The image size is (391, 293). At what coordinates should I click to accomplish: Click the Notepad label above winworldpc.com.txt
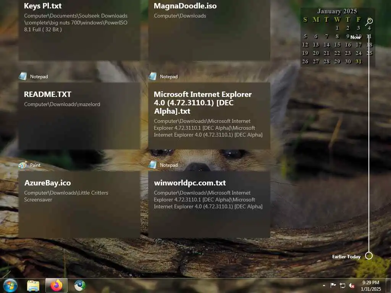[169, 165]
